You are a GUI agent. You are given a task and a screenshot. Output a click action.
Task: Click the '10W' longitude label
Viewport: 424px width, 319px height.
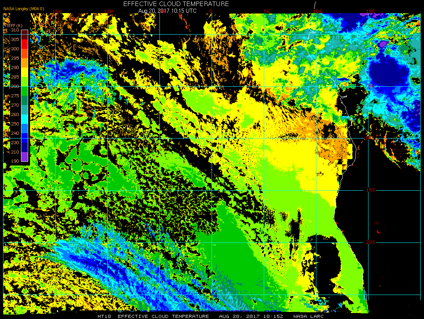pyautogui.click(x=108, y=11)
